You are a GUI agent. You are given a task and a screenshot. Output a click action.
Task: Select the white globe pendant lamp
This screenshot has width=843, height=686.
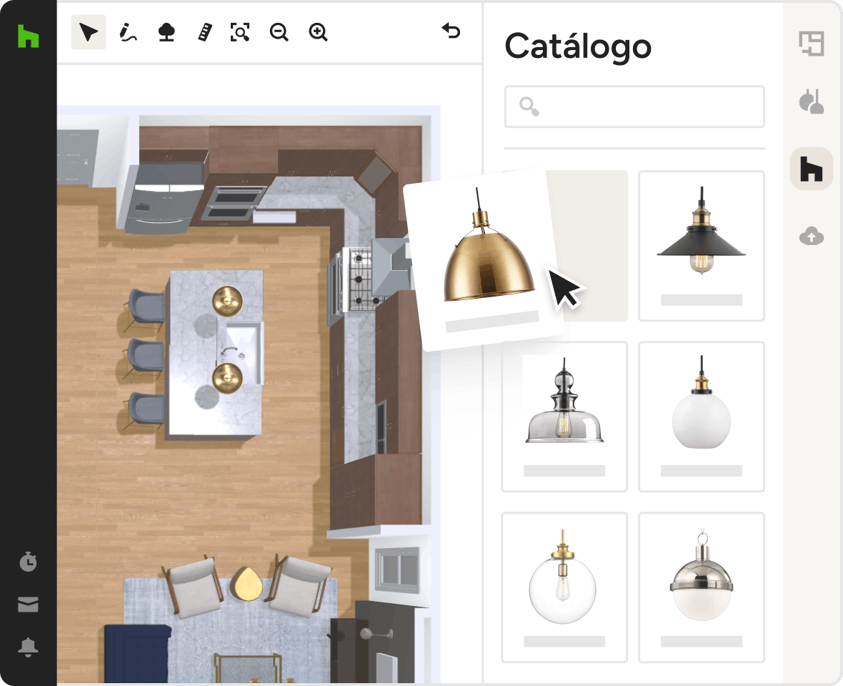702,417
